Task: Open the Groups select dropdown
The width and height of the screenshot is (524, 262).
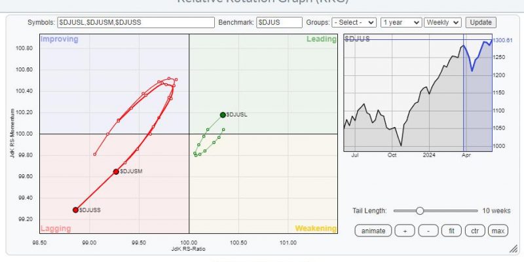Action: tap(354, 23)
